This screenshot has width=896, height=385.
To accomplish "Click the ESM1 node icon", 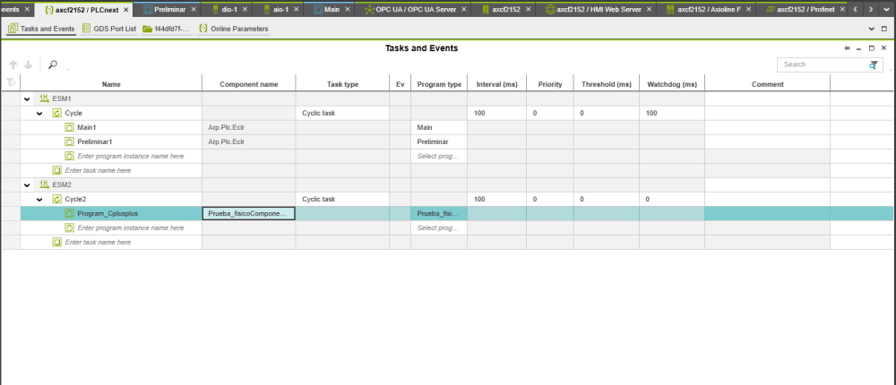I will click(44, 98).
